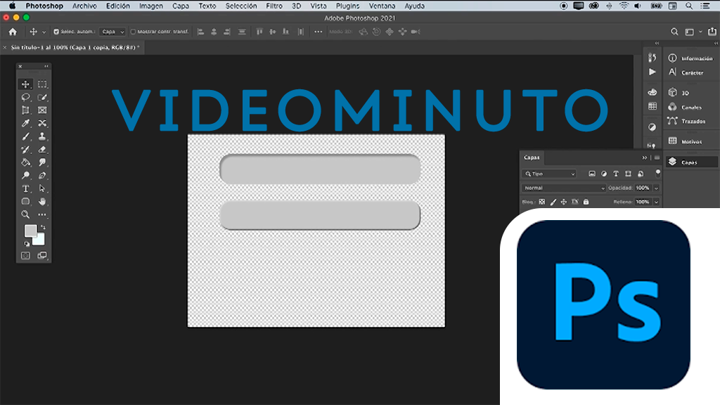This screenshot has width=720, height=405.
Task: Select the Horizontal Type tool
Action: tap(26, 188)
